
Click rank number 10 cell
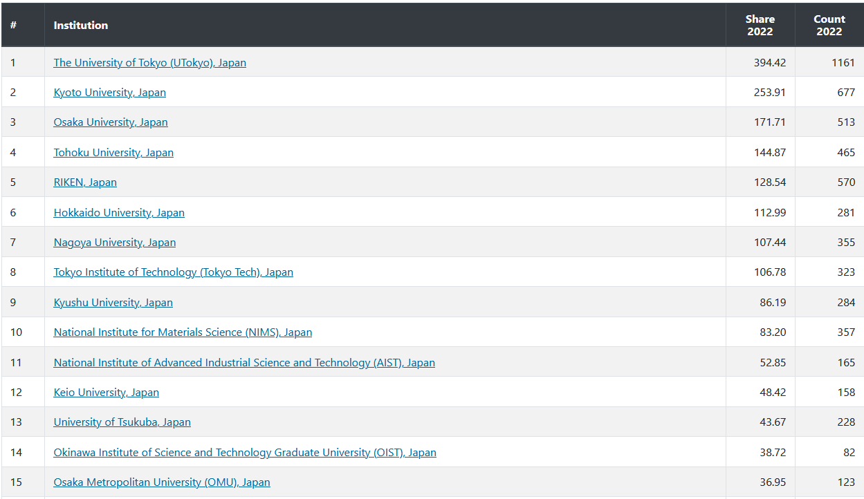click(23, 332)
